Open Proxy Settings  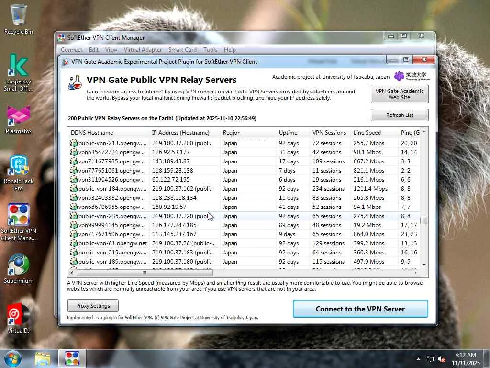pos(93,306)
